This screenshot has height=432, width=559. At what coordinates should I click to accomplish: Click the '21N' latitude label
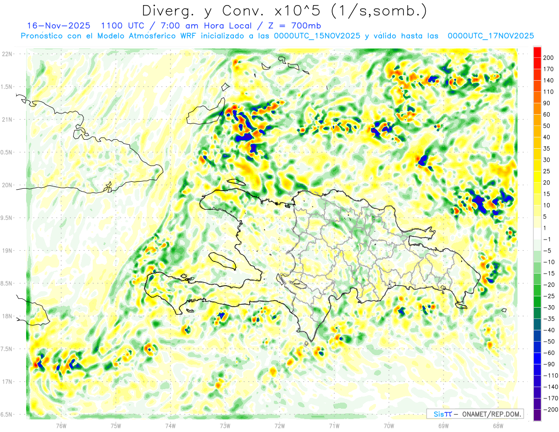click(x=7, y=119)
